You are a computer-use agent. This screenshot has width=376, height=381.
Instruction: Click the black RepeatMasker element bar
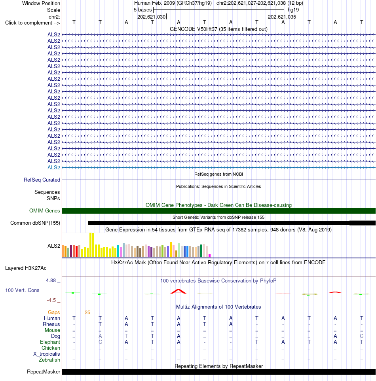click(x=218, y=372)
